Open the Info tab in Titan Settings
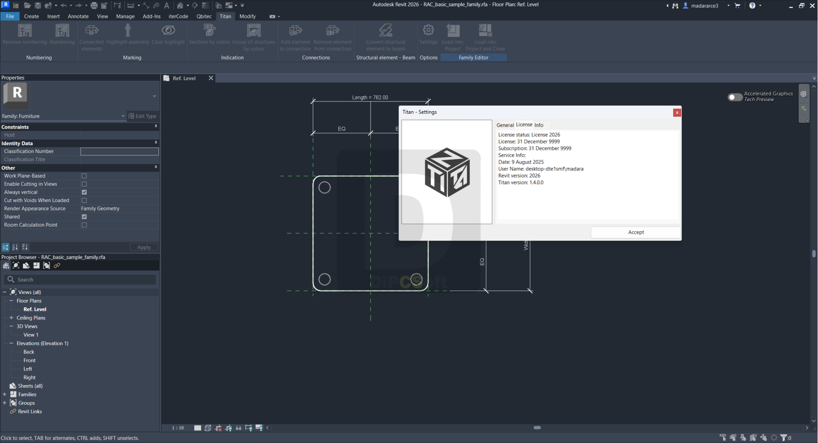818x443 pixels. [x=539, y=125]
